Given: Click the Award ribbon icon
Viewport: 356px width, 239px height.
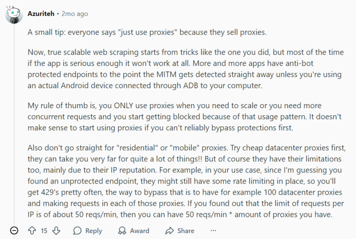Looking at the screenshot, I should [122, 231].
